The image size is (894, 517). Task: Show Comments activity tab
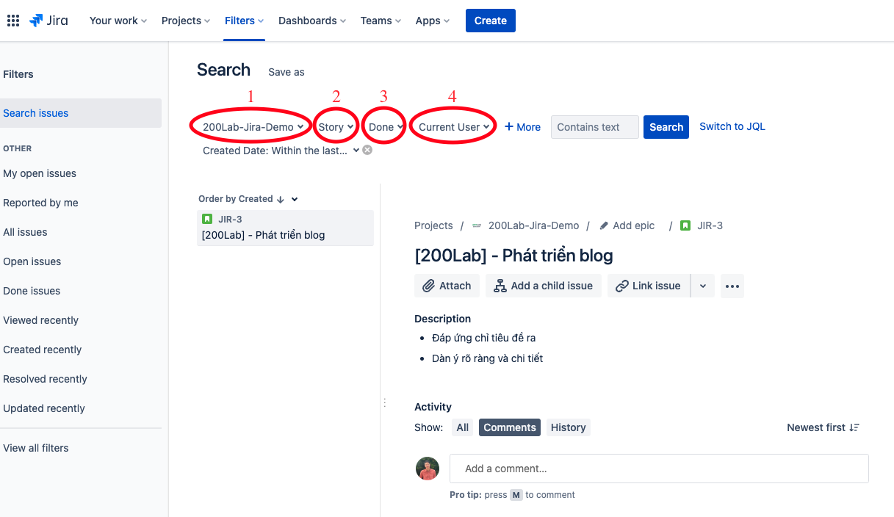tap(510, 427)
